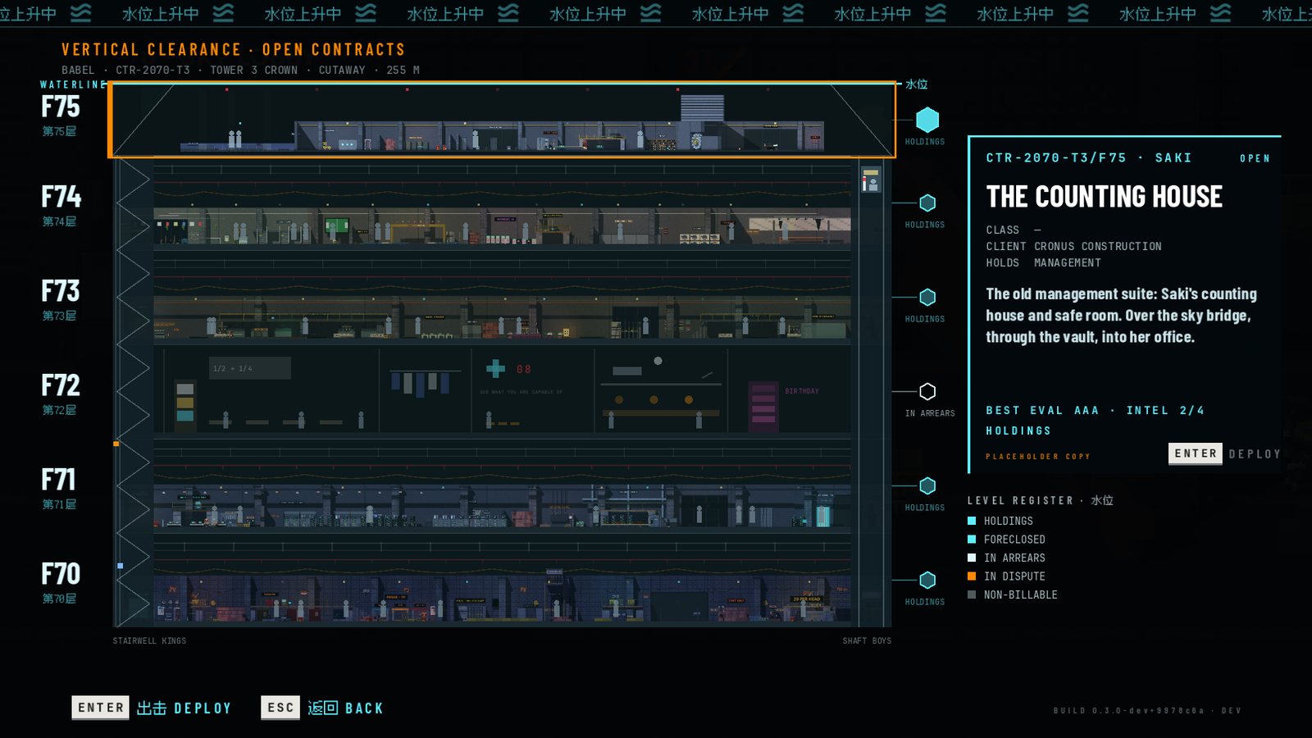The height and width of the screenshot is (738, 1312).
Task: Click the orange stairwell marker near F72
Action: 116,444
